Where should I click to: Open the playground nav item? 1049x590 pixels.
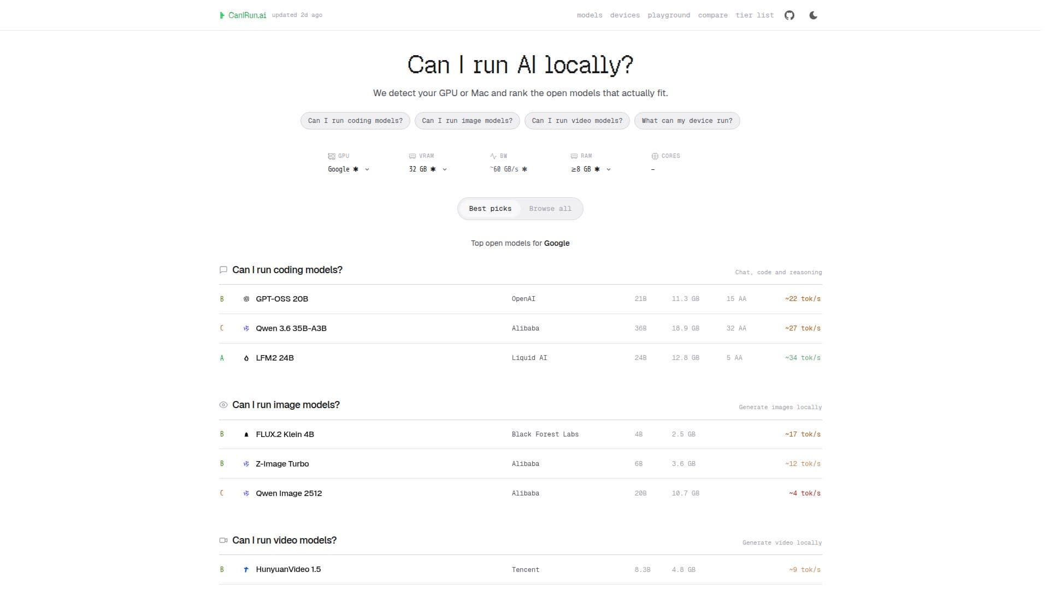pyautogui.click(x=669, y=15)
